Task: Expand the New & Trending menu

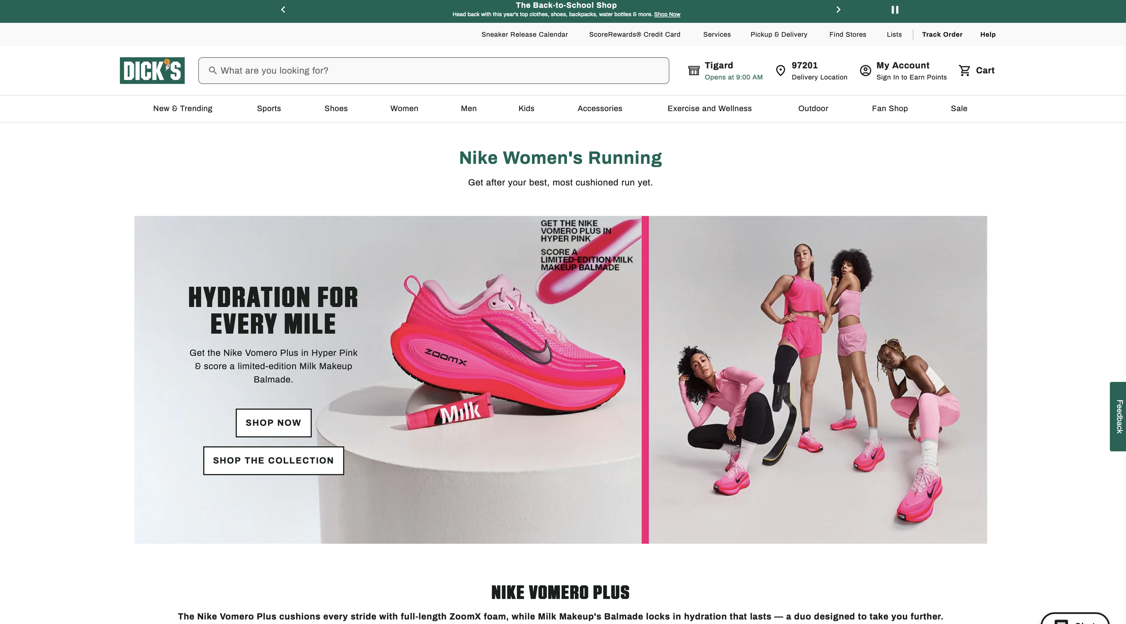Action: tap(182, 109)
